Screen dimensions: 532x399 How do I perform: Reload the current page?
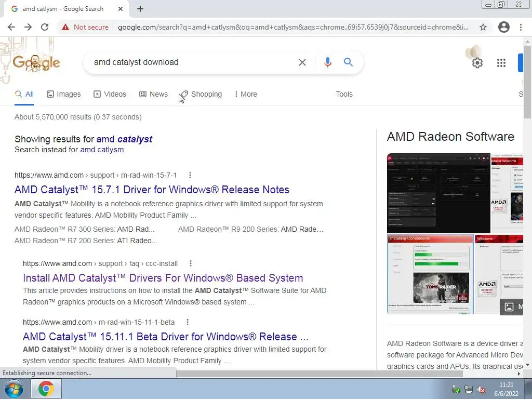(45, 27)
